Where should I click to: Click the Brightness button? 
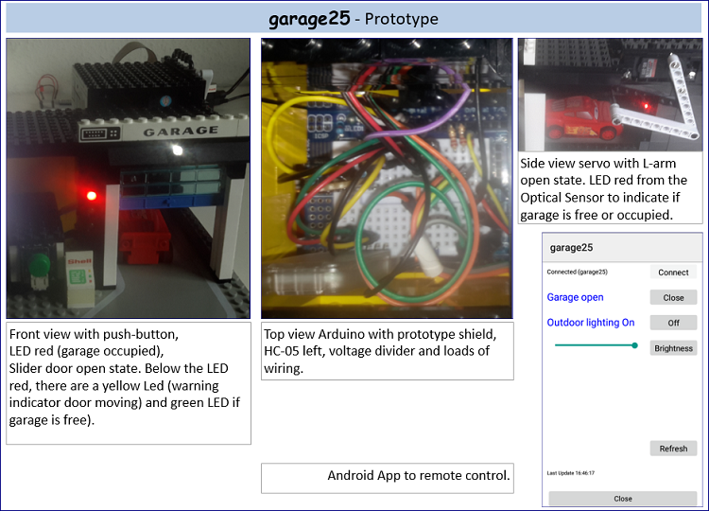point(673,348)
